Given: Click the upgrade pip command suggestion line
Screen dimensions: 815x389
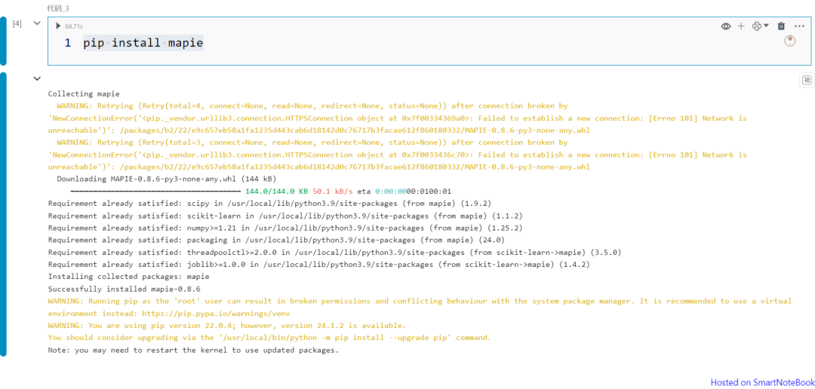Looking at the screenshot, I should click(x=269, y=338).
